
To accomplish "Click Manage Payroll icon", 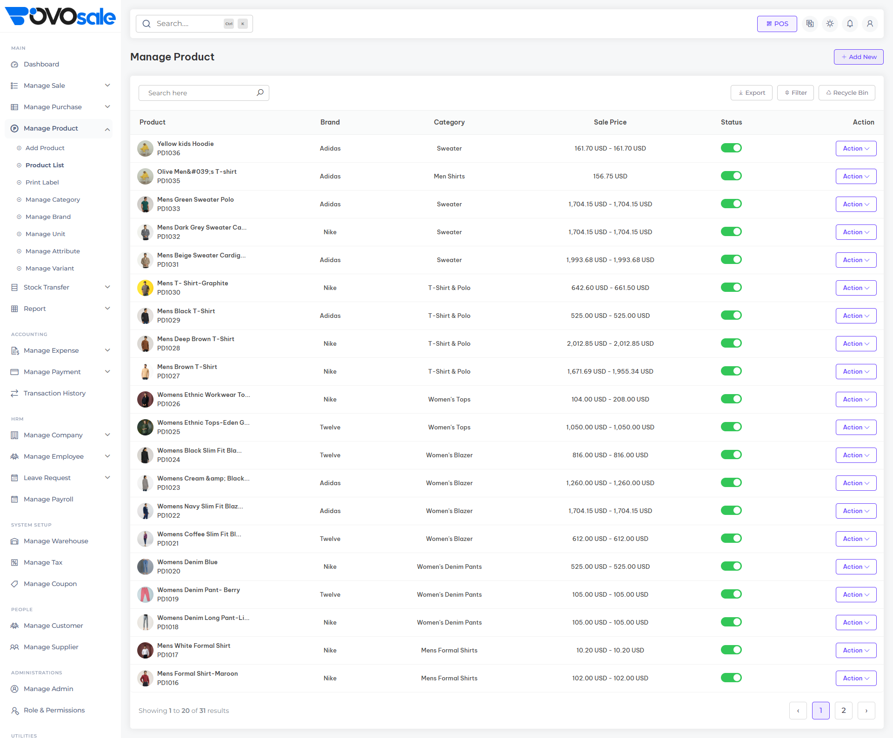I will [14, 500].
